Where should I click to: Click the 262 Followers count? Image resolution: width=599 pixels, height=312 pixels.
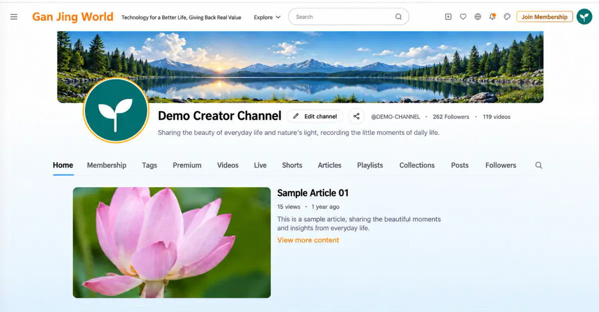point(451,117)
